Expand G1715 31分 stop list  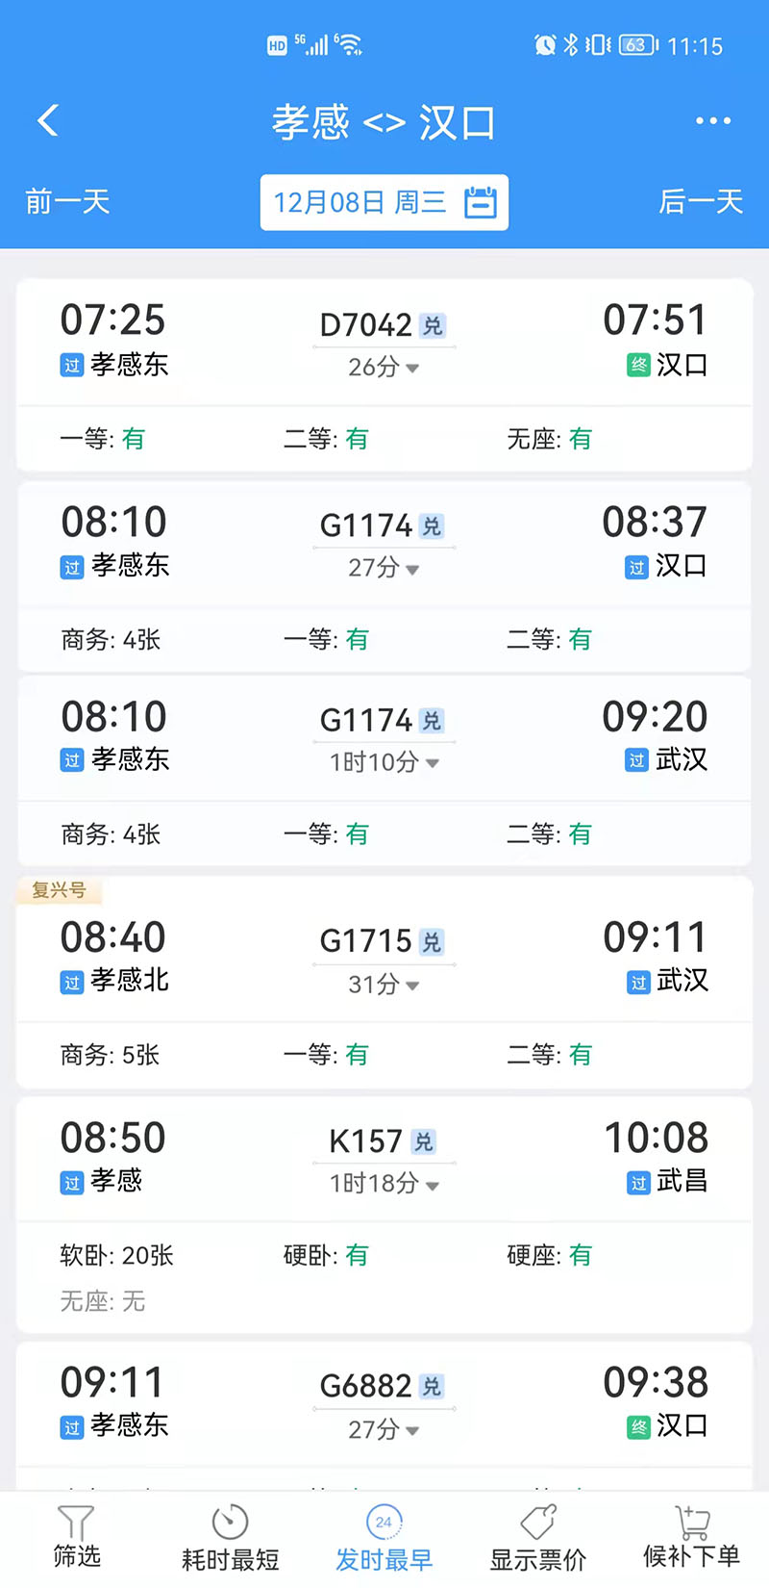click(x=413, y=986)
